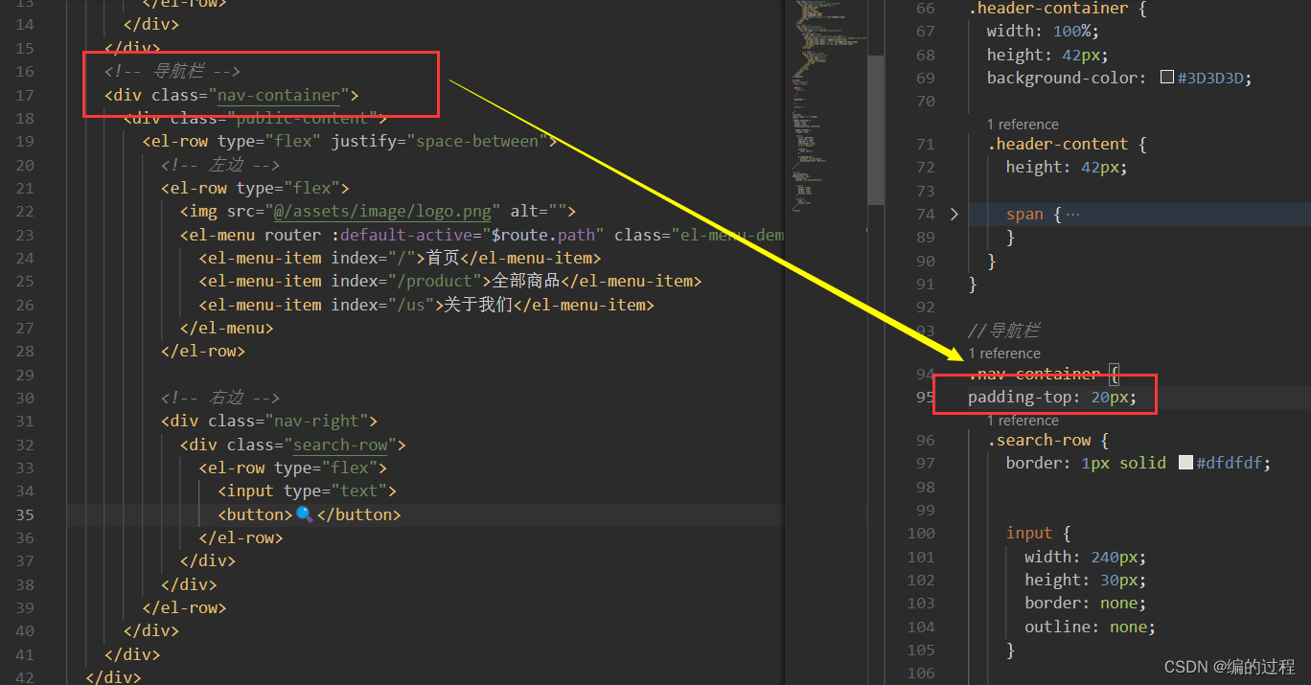Open '1 reference' lens above .header-content
The height and width of the screenshot is (685, 1311).
(1023, 125)
